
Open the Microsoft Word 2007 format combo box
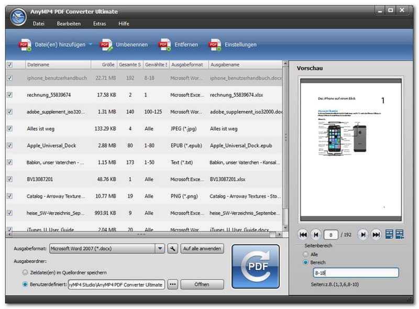point(107,249)
